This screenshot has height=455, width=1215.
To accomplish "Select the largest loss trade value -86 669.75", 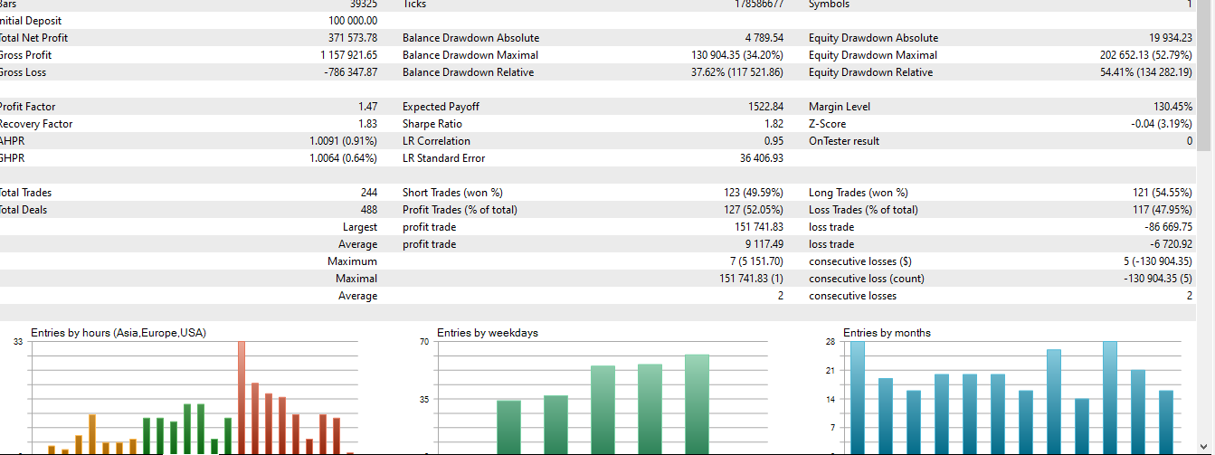I will coord(1168,227).
